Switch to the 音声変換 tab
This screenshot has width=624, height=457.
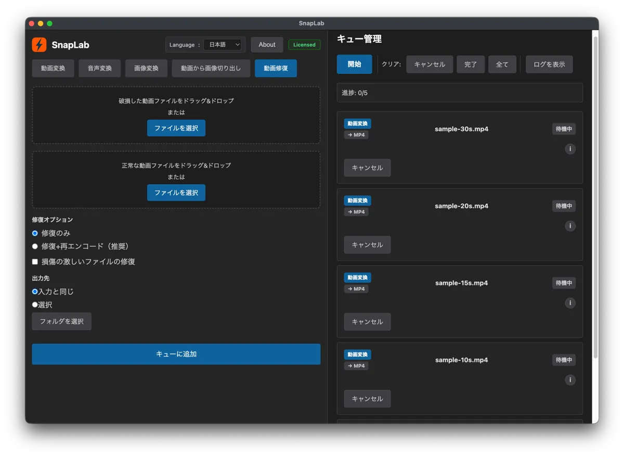click(x=99, y=68)
